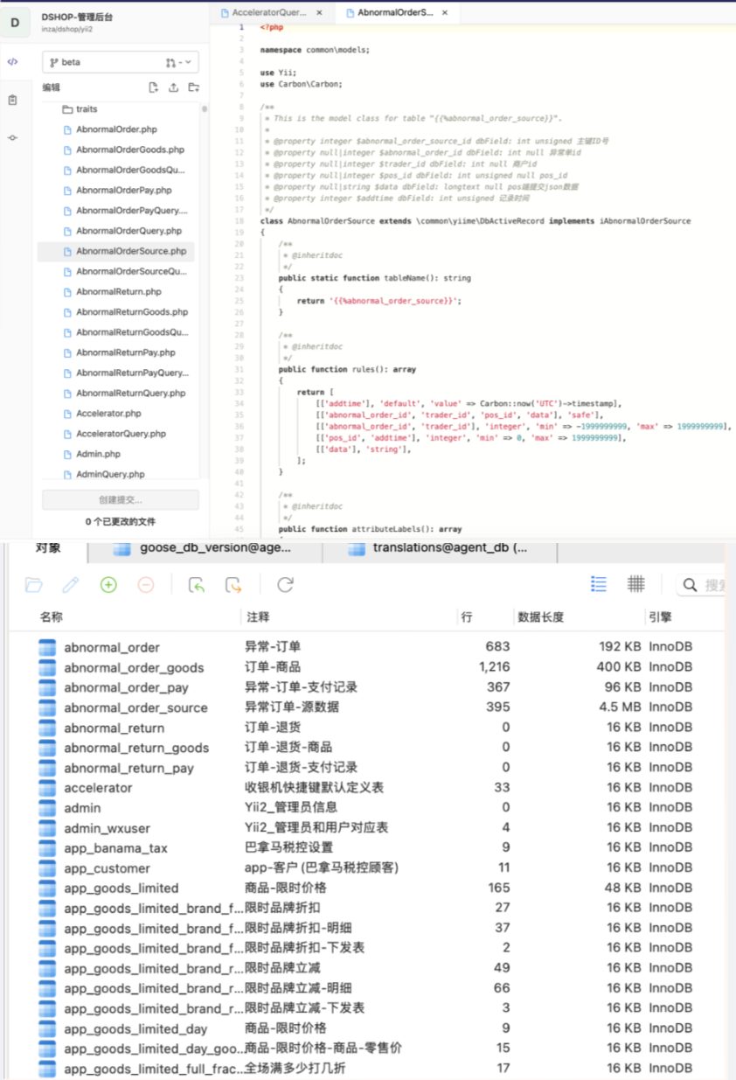The image size is (736, 1080).
Task: Switch to grid view in table list
Action: 636,584
